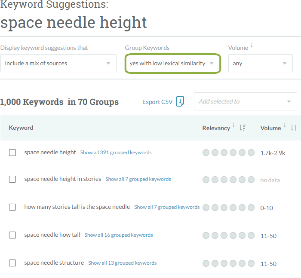Viewport: 301px width, 278px height.
Task: Click the Keyword column header
Action: click(x=21, y=128)
